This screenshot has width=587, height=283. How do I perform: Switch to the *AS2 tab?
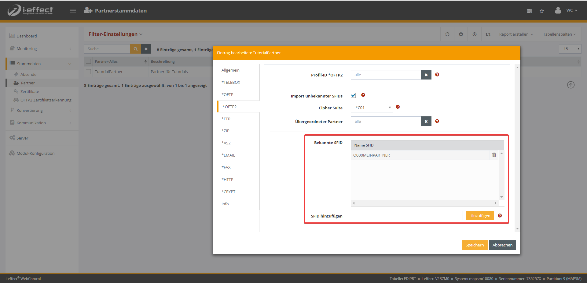pos(226,143)
